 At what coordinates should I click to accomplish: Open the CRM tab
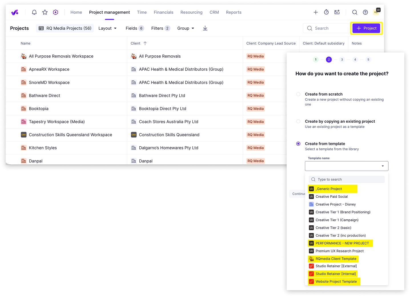(214, 12)
